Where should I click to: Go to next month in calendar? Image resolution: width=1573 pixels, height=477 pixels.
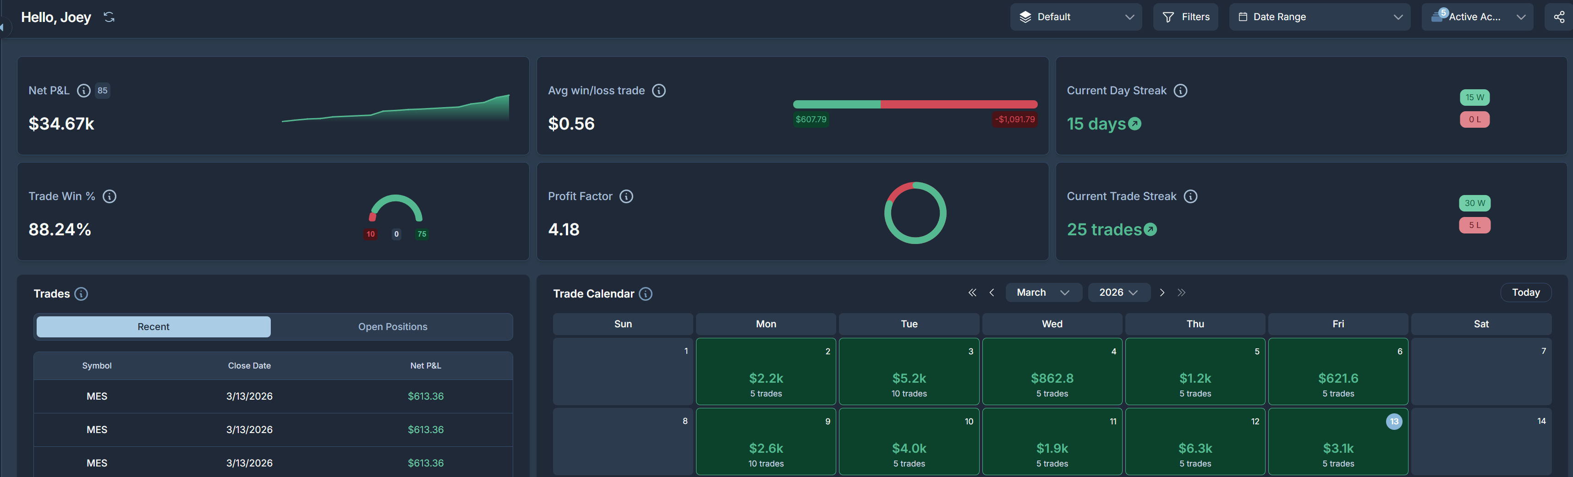(x=1162, y=293)
